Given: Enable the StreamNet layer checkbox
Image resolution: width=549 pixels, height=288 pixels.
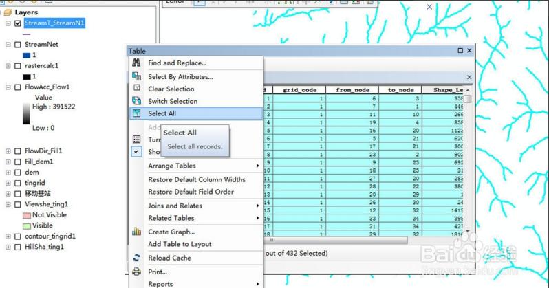Looking at the screenshot, I should (x=18, y=45).
